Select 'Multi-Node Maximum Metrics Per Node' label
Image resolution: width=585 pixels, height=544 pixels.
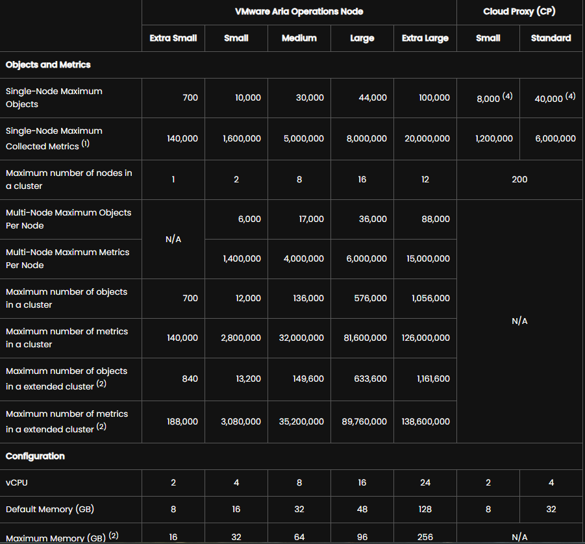[68, 258]
